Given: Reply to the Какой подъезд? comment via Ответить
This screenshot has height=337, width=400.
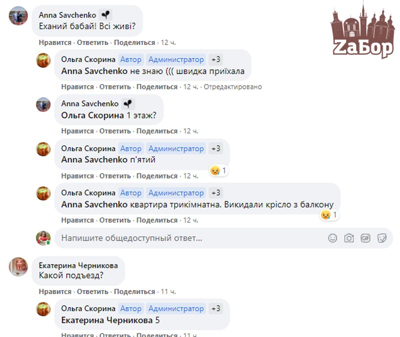Looking at the screenshot, I should [92, 291].
